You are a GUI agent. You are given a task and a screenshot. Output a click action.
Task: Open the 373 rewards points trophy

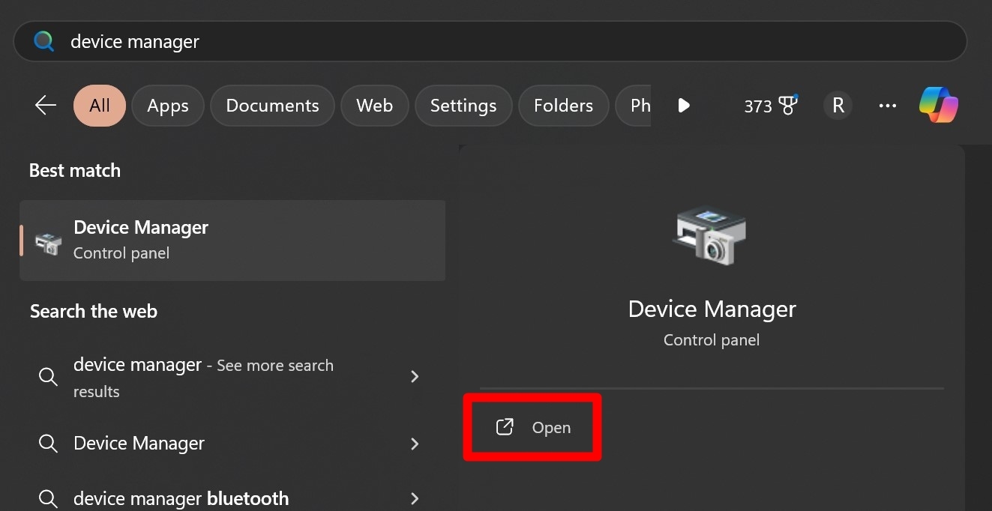coord(771,106)
